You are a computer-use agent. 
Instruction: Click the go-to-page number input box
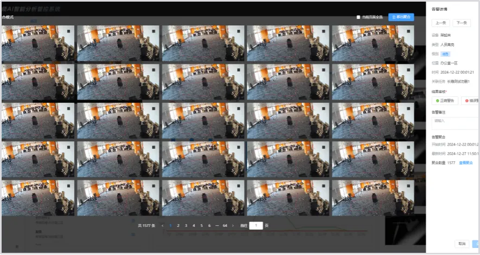(256, 225)
